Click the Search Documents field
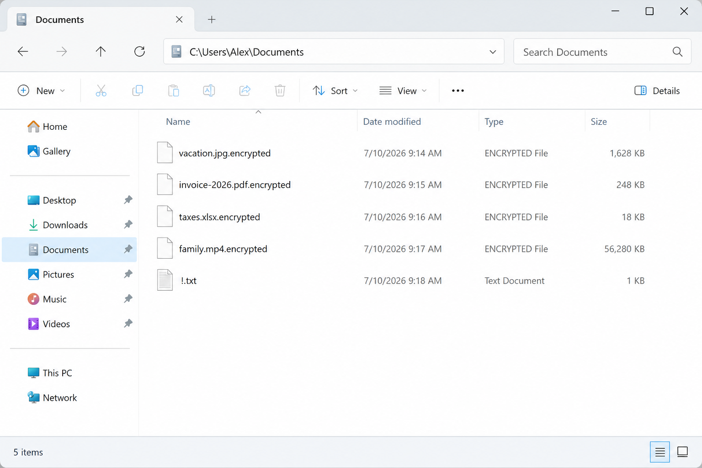Viewport: 702px width, 468px height. (602, 52)
